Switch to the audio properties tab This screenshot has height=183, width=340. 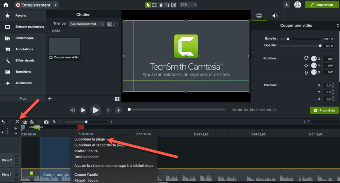pyautogui.click(x=275, y=16)
